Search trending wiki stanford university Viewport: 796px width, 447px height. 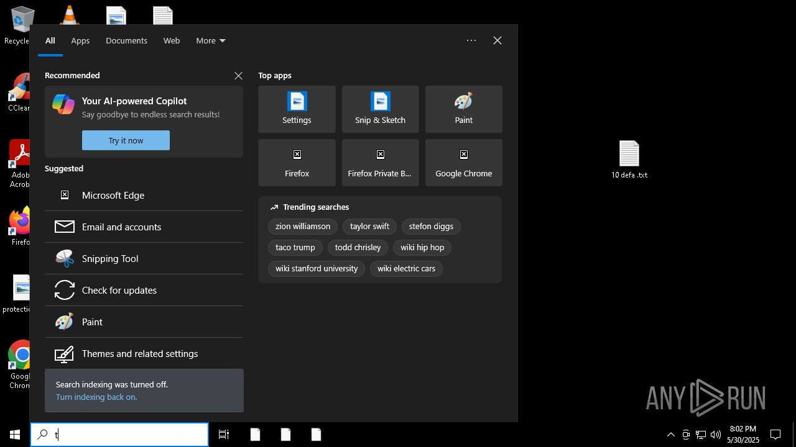(317, 269)
